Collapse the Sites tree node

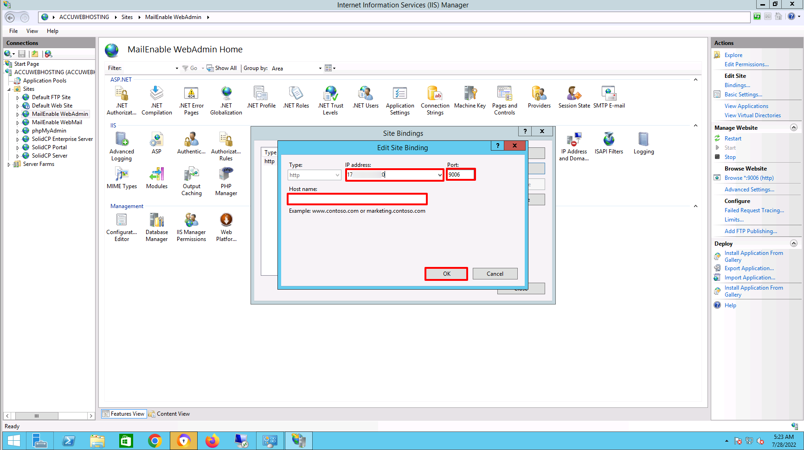(9, 89)
